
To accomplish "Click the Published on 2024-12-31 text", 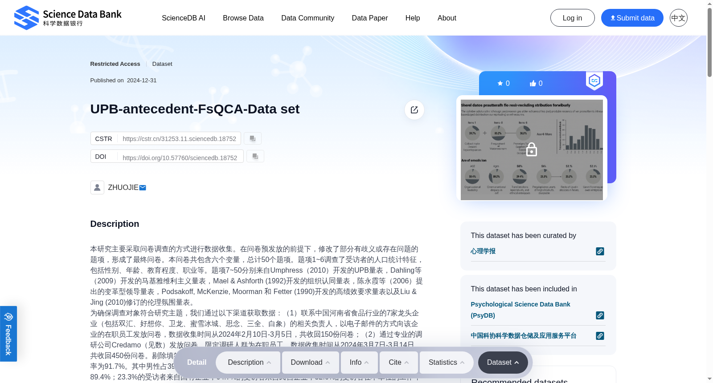I will (x=123, y=81).
